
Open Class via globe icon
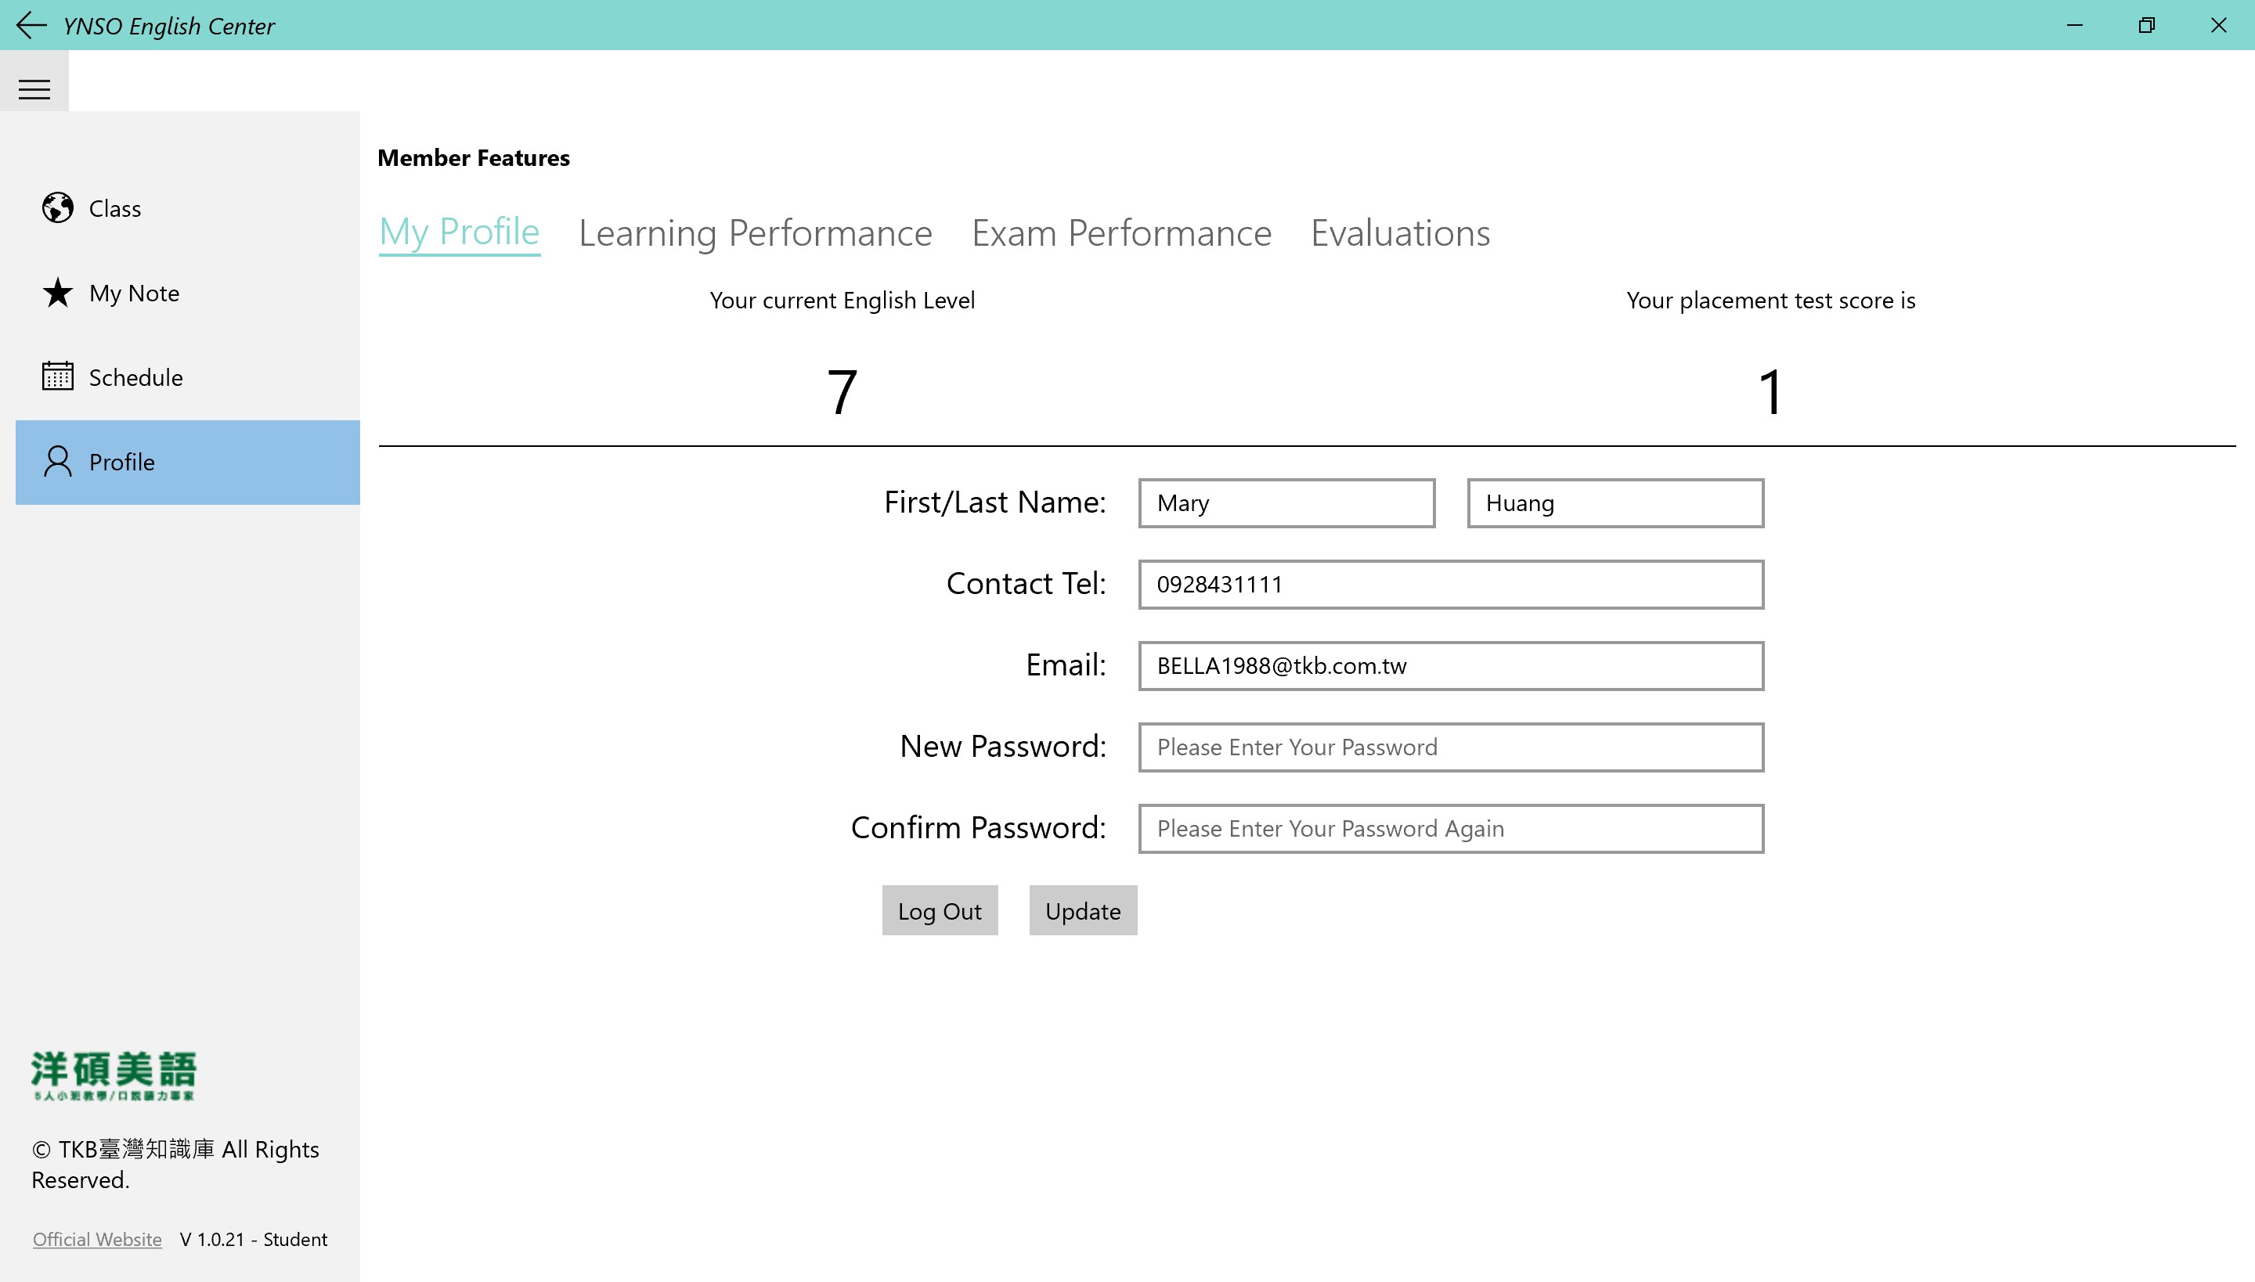pos(58,208)
